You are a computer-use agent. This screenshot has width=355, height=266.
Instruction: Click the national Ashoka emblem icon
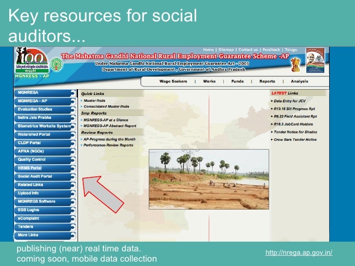[x=296, y=65]
